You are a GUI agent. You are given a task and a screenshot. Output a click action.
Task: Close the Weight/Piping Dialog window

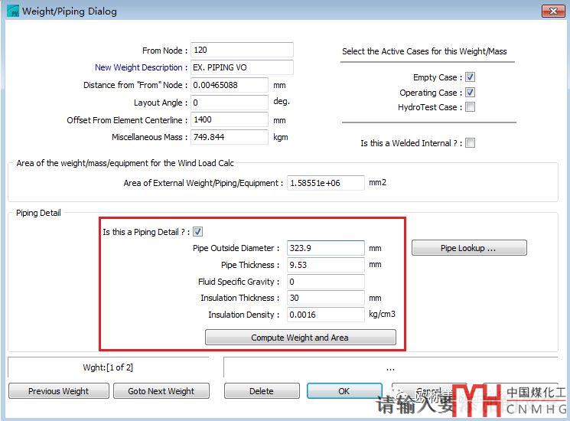pyautogui.click(x=553, y=11)
